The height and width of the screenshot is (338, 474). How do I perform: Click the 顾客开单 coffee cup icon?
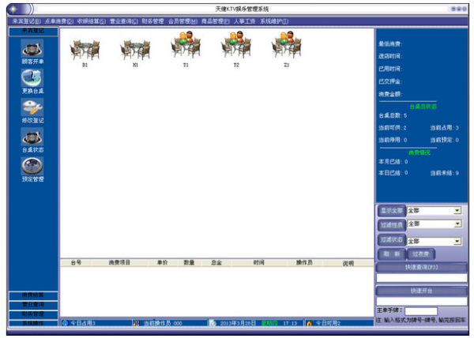(32, 48)
